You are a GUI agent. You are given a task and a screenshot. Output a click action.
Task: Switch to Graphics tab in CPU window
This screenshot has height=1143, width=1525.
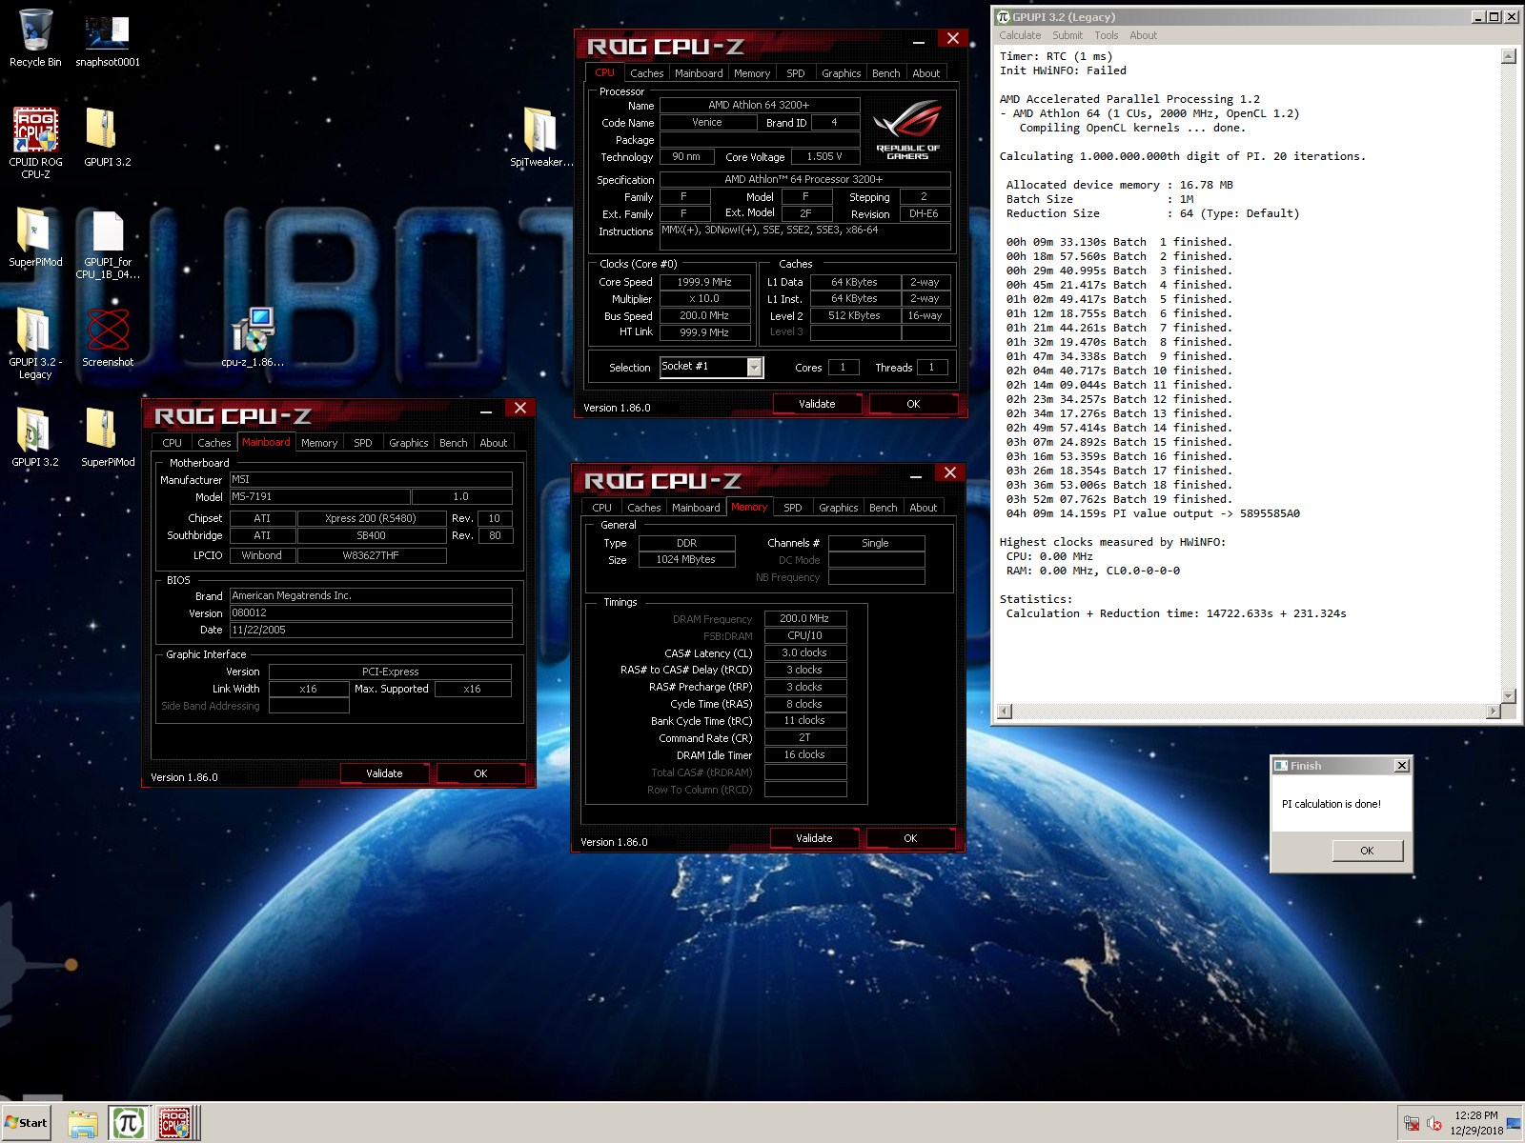[841, 73]
